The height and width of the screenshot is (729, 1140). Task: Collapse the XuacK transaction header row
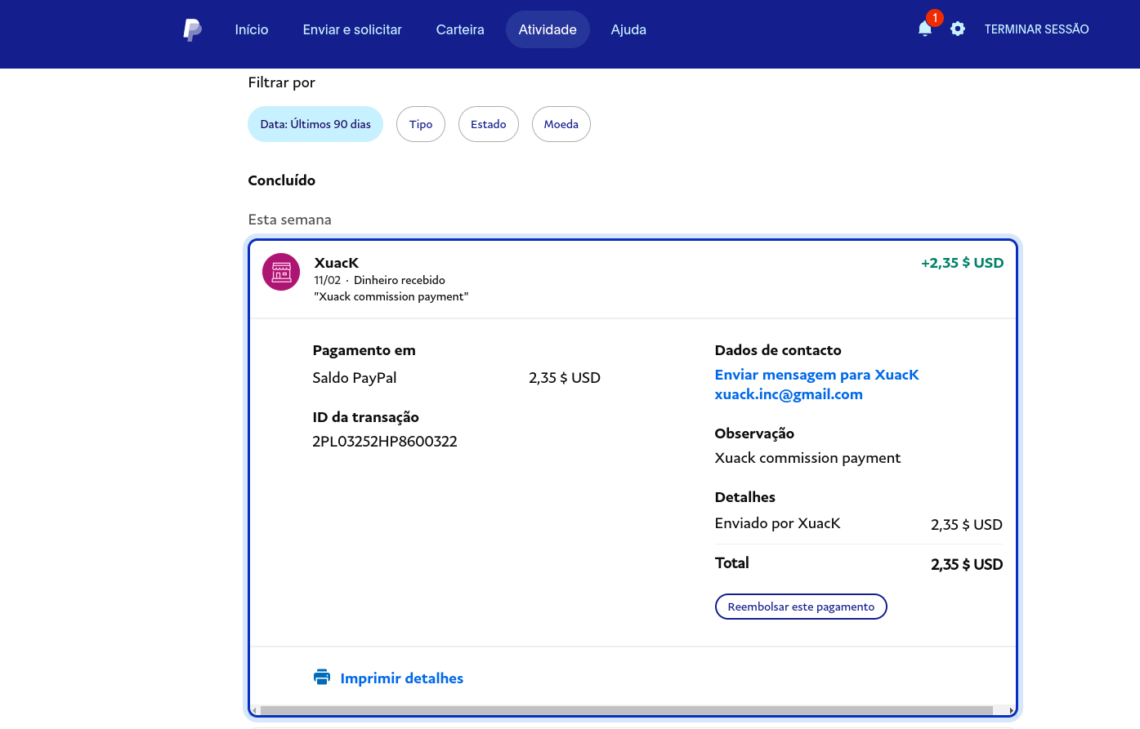coord(633,279)
